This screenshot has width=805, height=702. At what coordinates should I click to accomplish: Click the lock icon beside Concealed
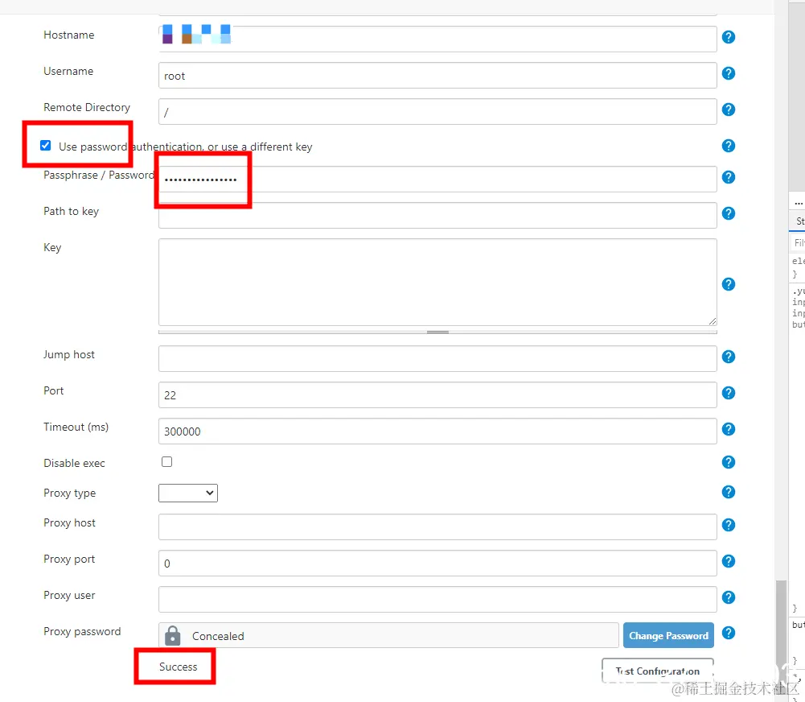172,636
